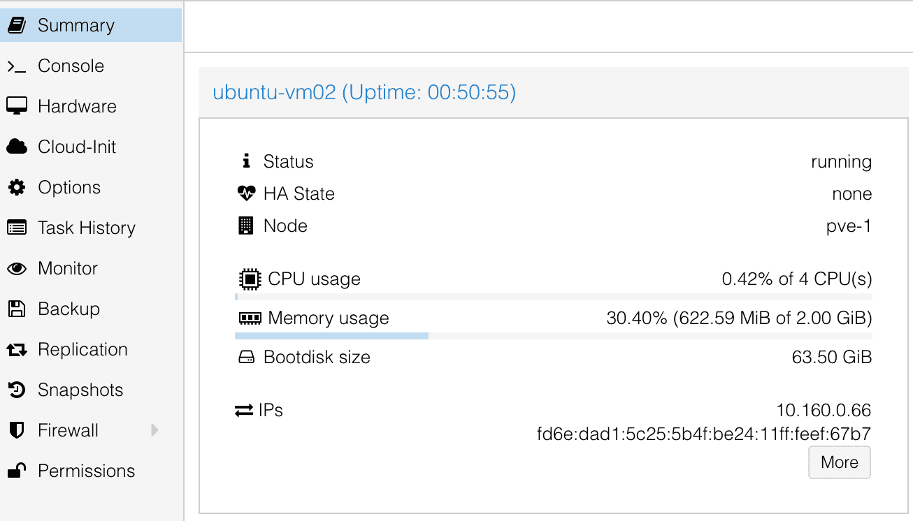Screen dimensions: 913x521
Task: Select the Monitor eye icon
Action: (x=17, y=267)
